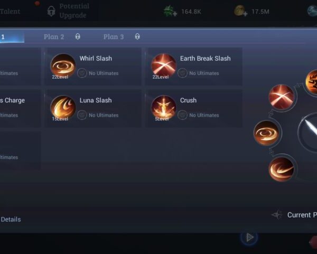Tap the central sword attack button on wheel
317x254 pixels.
[307, 133]
